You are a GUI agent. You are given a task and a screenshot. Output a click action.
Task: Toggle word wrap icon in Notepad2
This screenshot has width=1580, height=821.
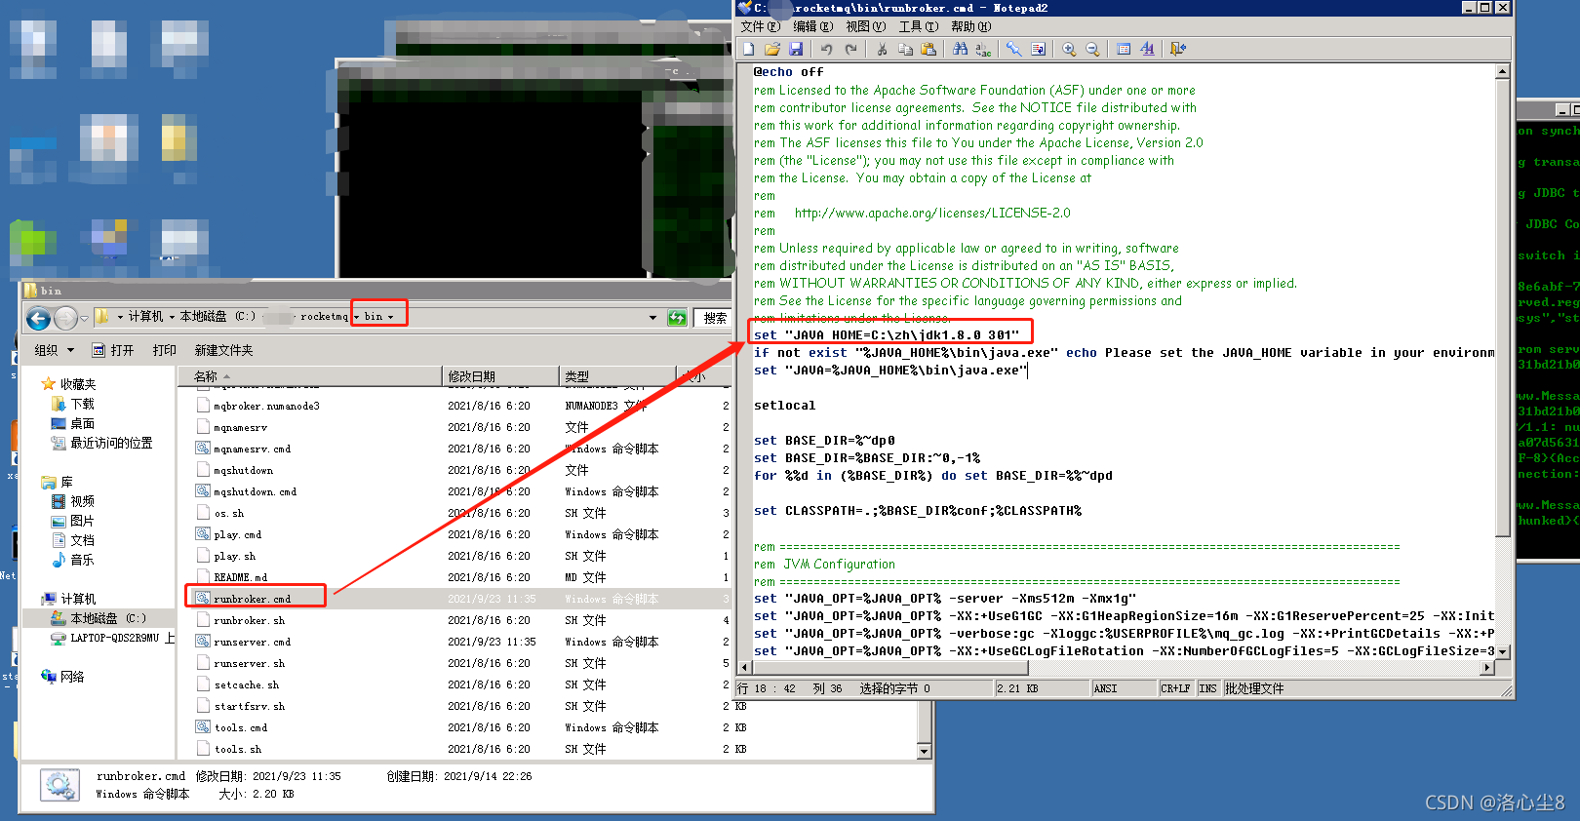pyautogui.click(x=1038, y=49)
